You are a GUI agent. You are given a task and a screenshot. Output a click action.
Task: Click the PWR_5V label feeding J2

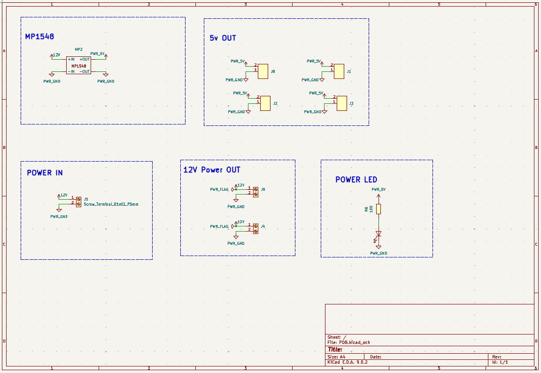point(240,93)
